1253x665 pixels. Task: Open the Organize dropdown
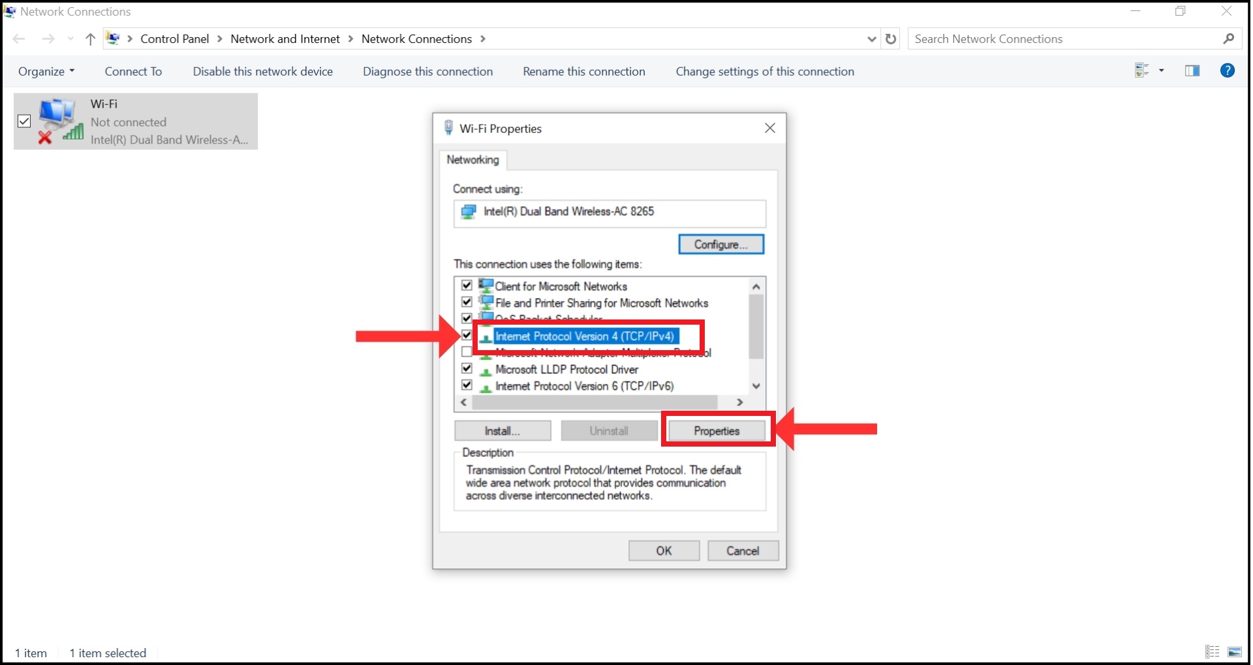click(45, 71)
